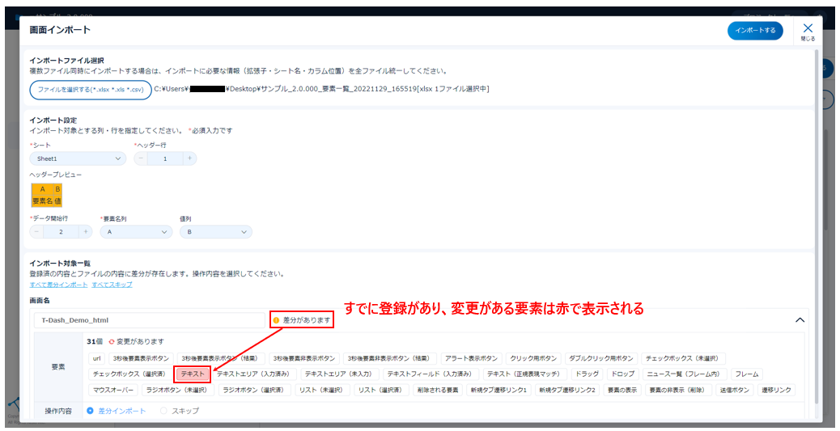The height and width of the screenshot is (431, 840).
Task: Click the orange 差分があります warning icon
Action: pos(276,320)
